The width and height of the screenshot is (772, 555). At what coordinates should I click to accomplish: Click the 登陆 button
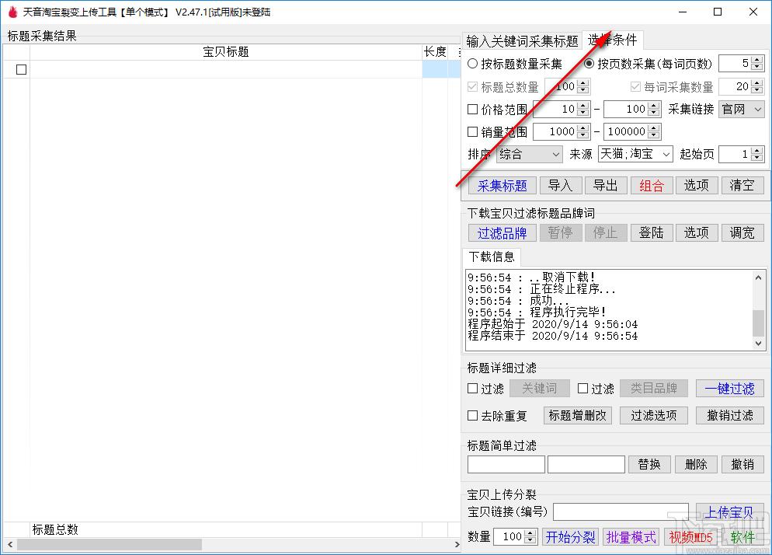[652, 232]
